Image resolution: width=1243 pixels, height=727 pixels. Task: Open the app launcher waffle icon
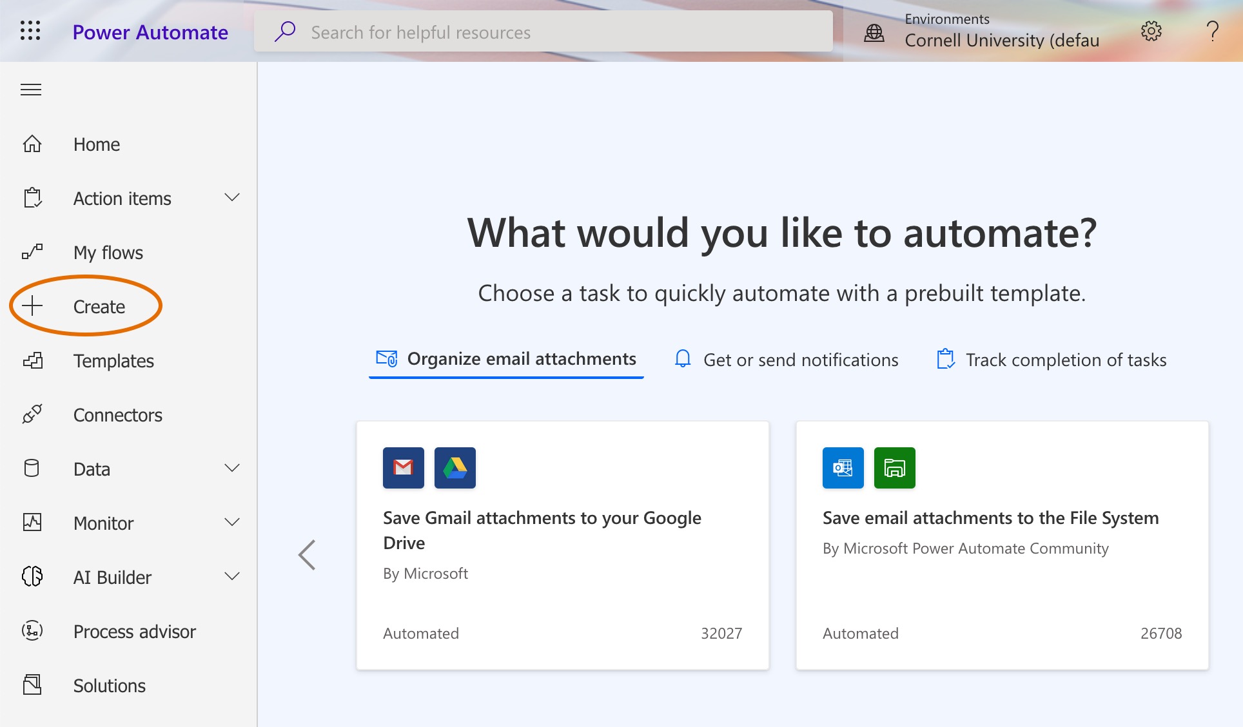click(x=30, y=31)
